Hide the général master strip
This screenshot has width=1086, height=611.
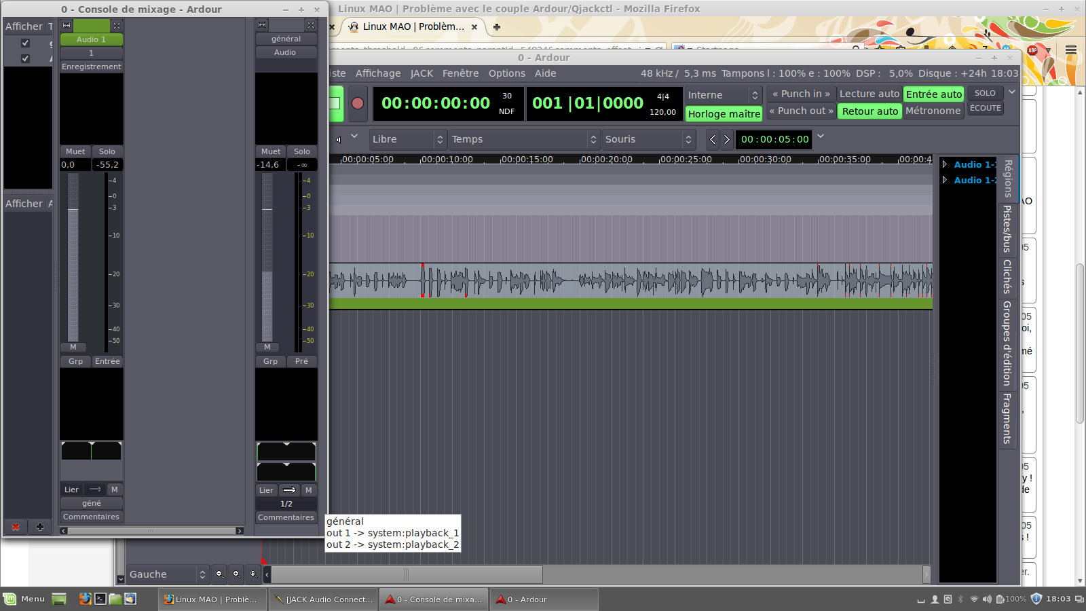pos(311,25)
